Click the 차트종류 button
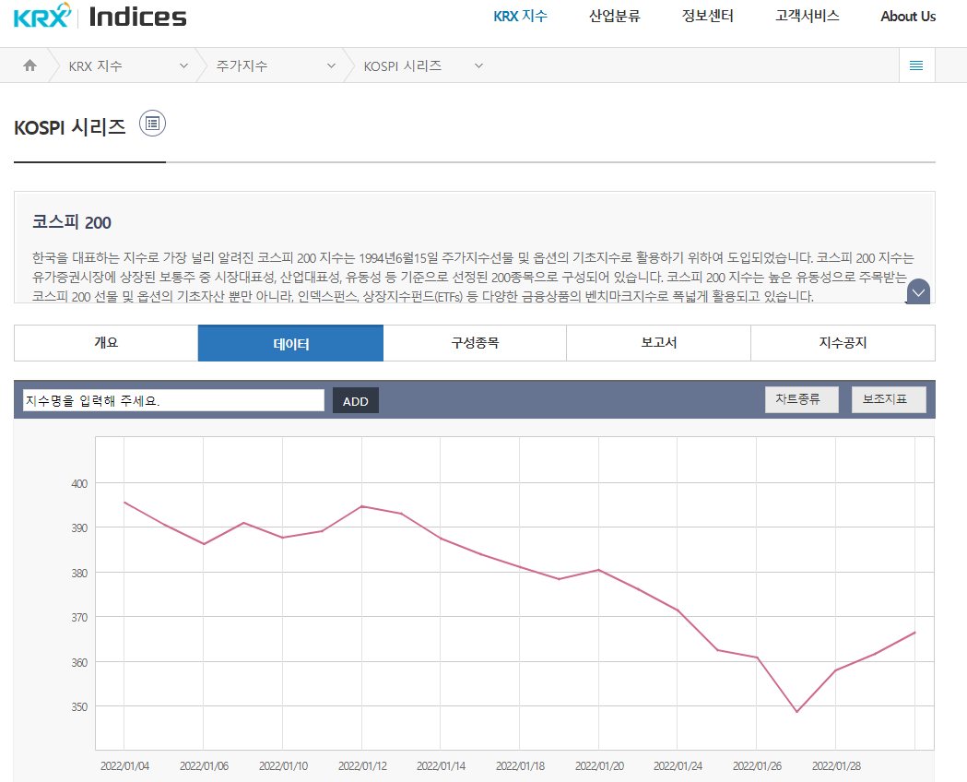Screen dimensions: 967x782 [802, 399]
